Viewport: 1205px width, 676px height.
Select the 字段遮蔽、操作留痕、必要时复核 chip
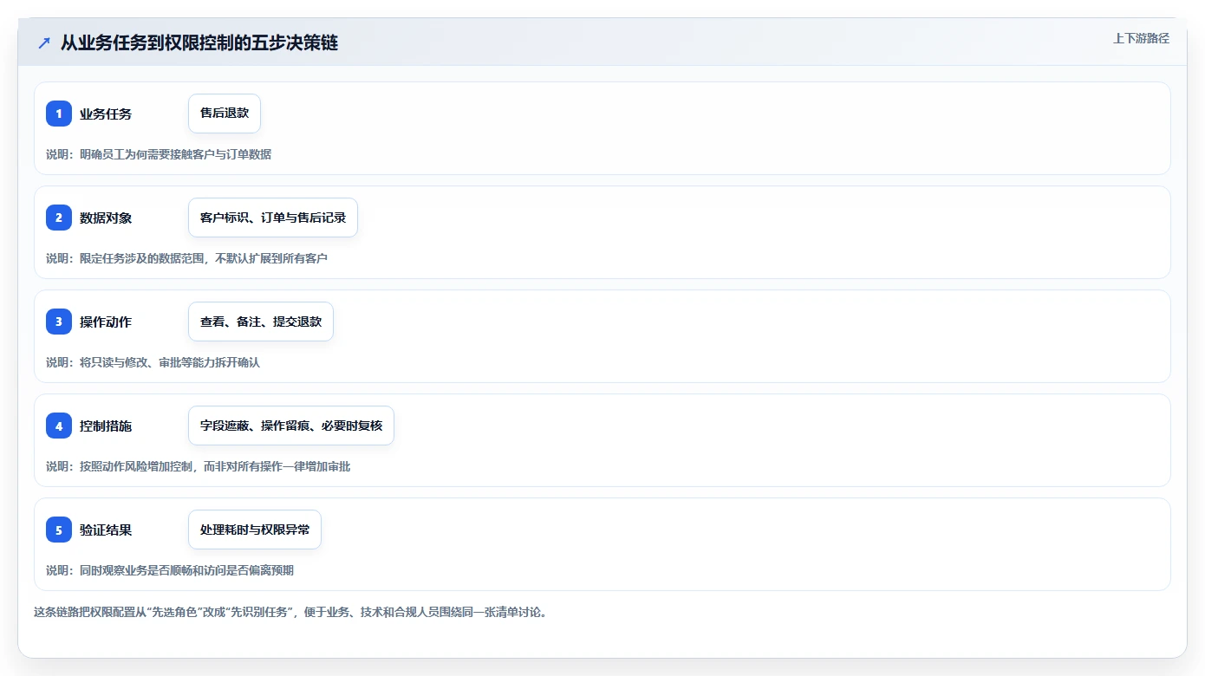pyautogui.click(x=291, y=426)
